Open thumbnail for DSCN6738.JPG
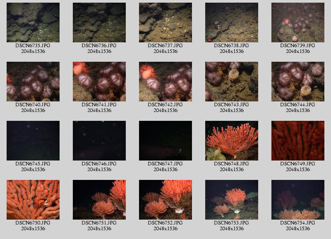The width and height of the screenshot is (331, 239). pyautogui.click(x=232, y=22)
